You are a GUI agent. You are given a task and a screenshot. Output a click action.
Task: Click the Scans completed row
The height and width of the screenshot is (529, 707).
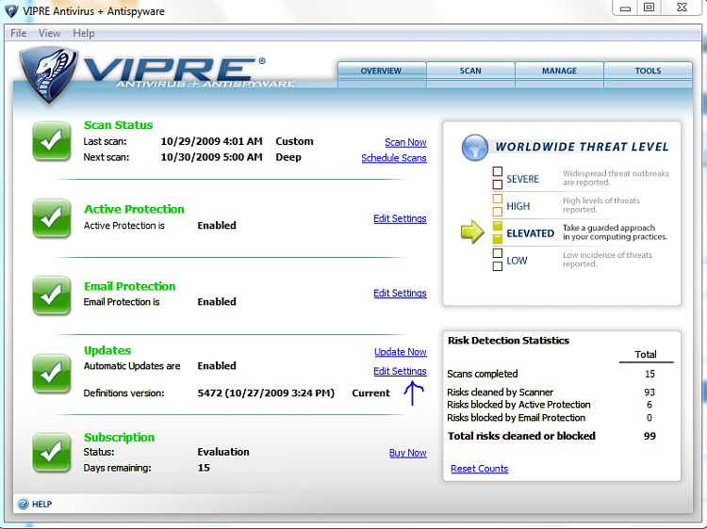[551, 374]
